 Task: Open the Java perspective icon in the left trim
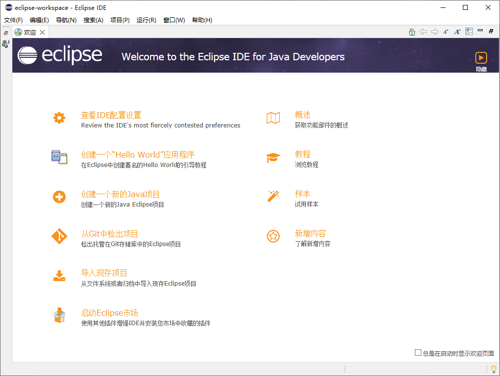[6, 44]
